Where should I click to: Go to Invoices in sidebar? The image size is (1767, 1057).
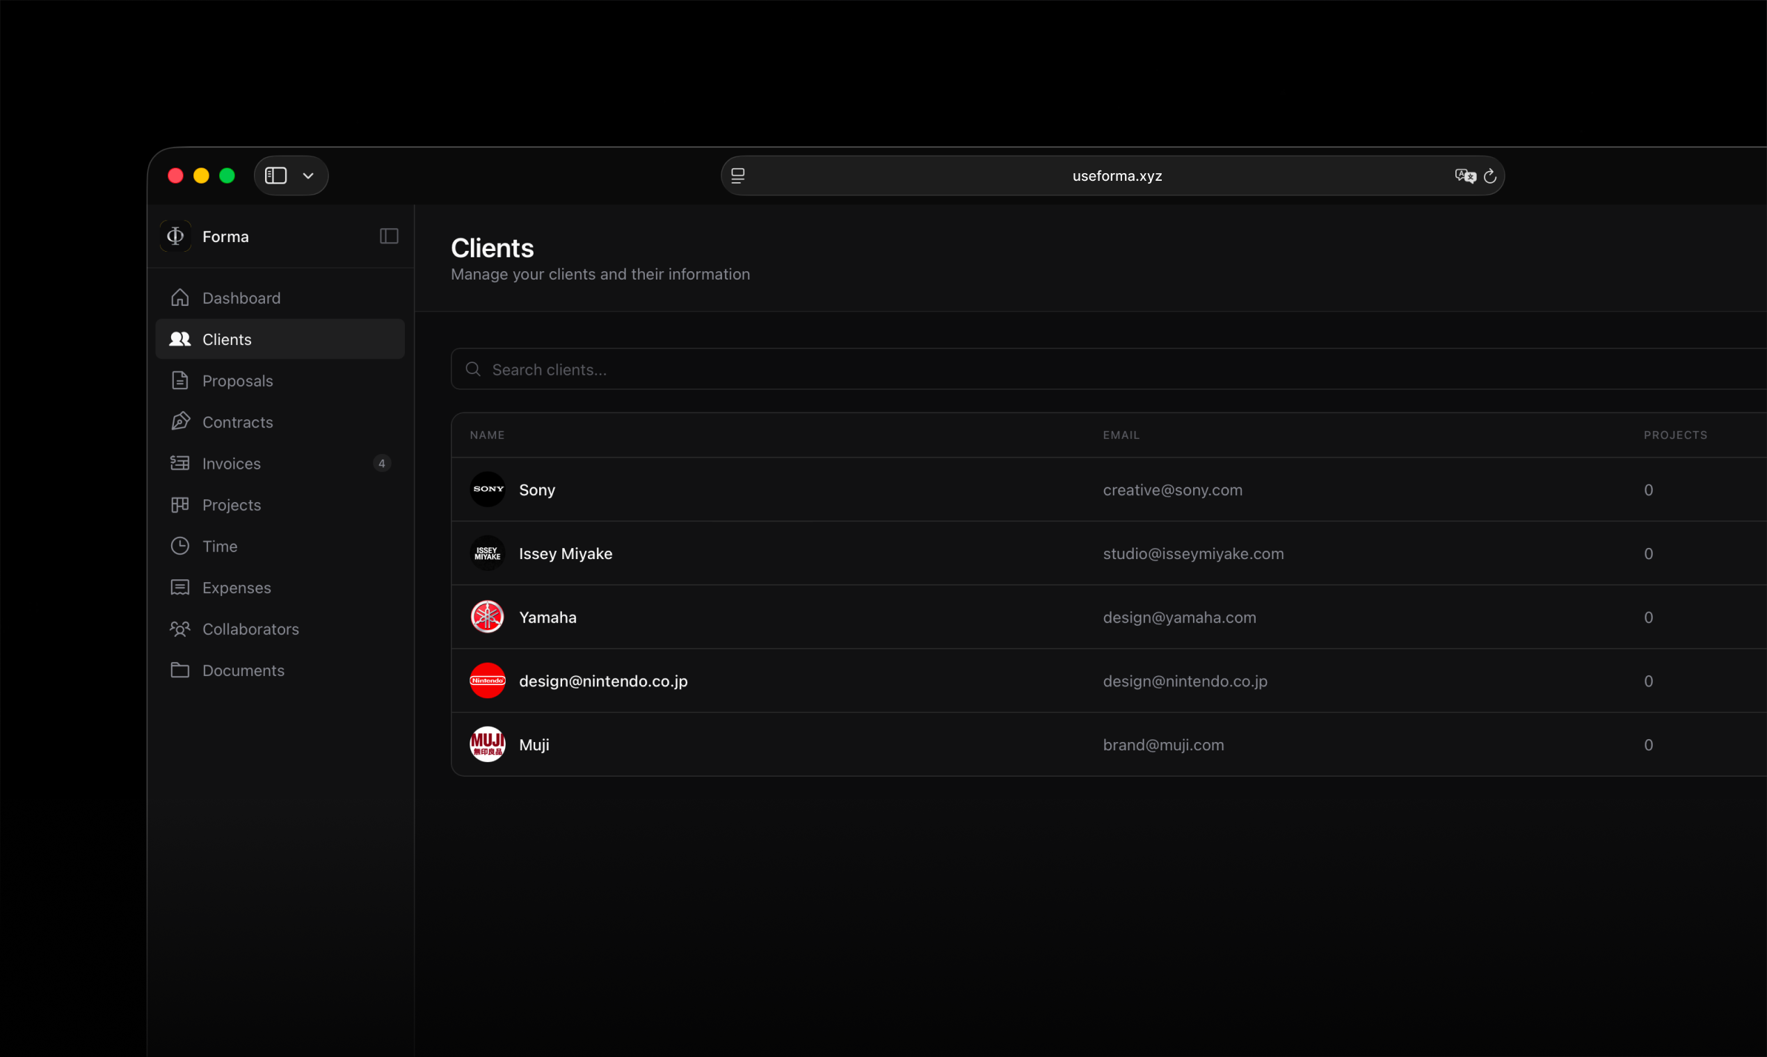pyautogui.click(x=232, y=464)
